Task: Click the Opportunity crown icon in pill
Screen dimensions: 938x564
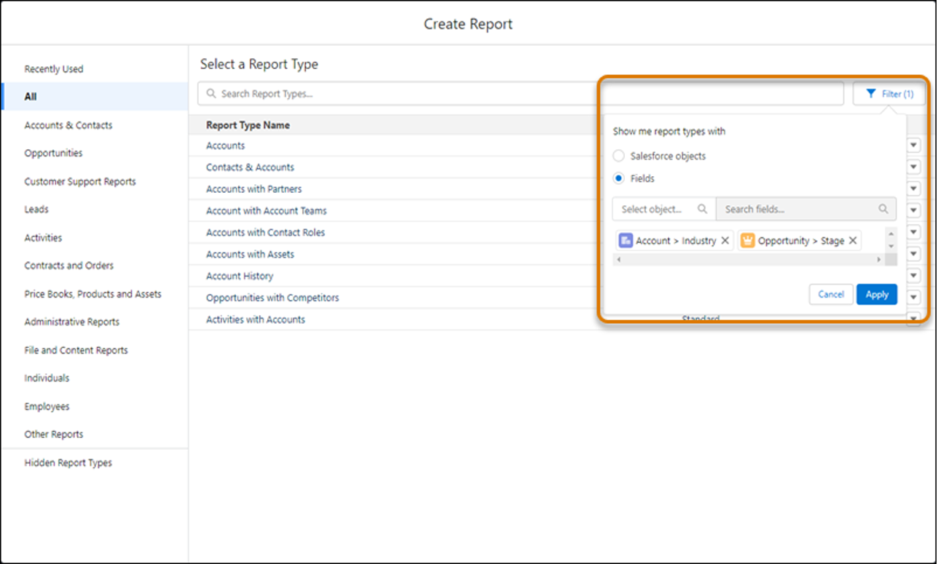Action: coord(748,241)
